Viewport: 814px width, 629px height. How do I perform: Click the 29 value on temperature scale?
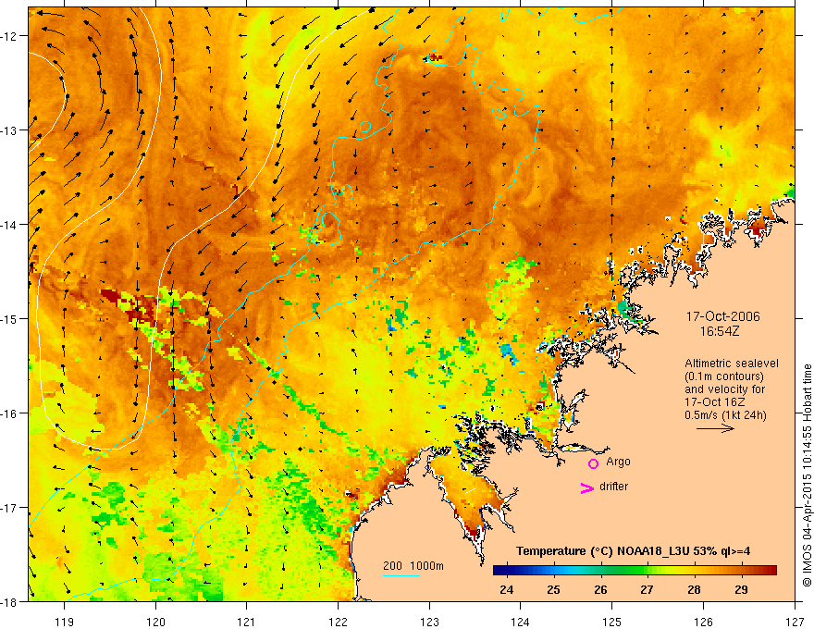pos(741,589)
